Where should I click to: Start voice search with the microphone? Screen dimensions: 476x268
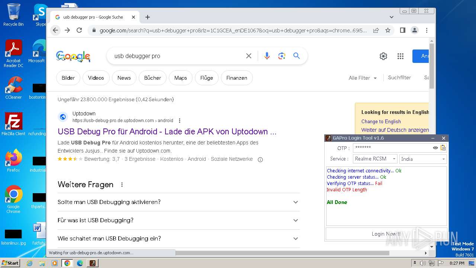(x=267, y=56)
